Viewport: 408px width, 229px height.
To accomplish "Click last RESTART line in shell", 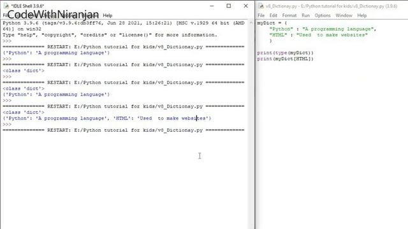I will pyautogui.click(x=124, y=130).
